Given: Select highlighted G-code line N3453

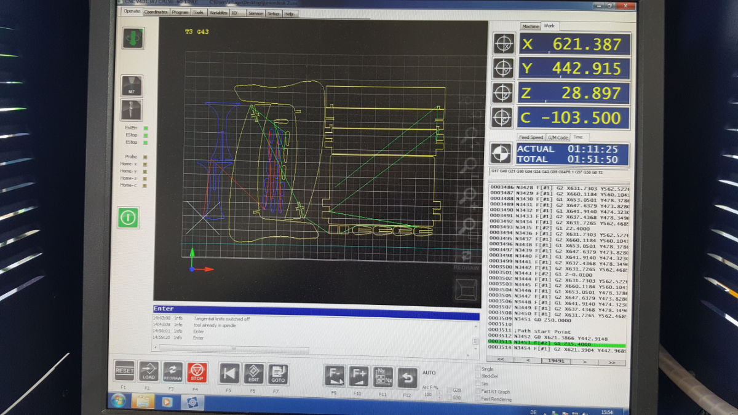Looking at the screenshot, I should (557, 342).
